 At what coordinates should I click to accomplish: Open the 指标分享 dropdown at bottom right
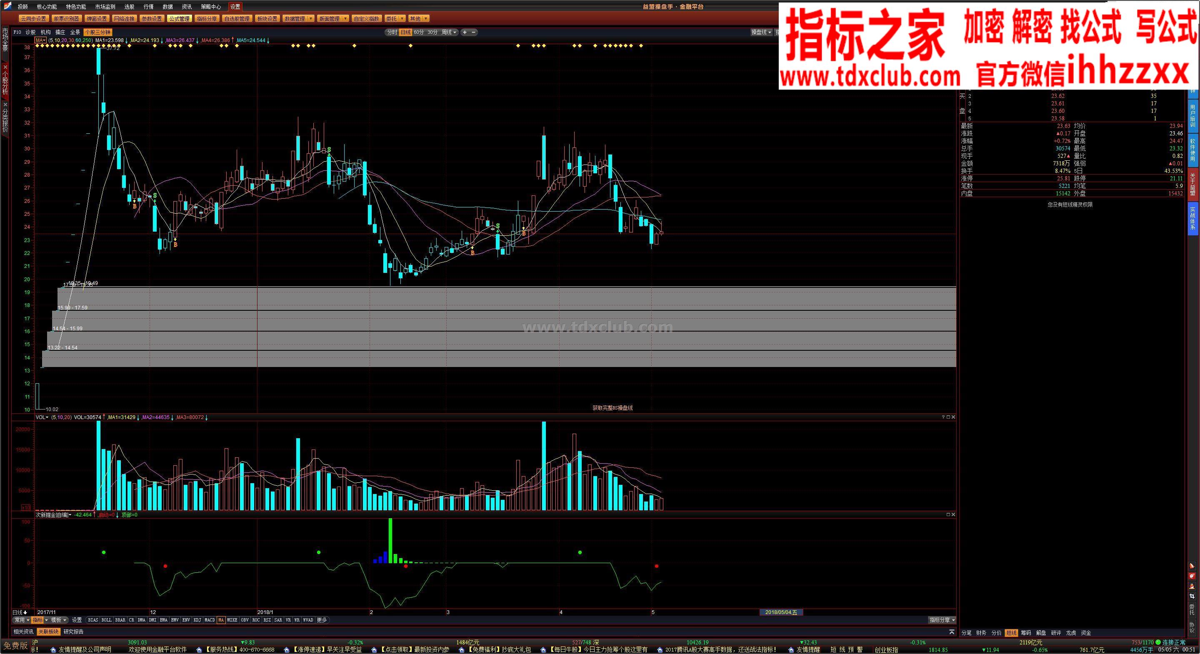tap(942, 620)
